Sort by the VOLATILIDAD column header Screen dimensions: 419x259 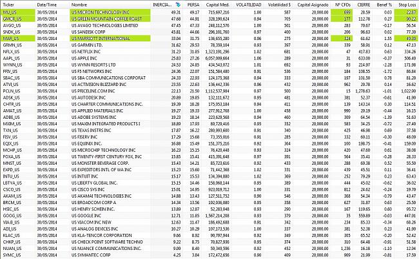click(249, 5)
